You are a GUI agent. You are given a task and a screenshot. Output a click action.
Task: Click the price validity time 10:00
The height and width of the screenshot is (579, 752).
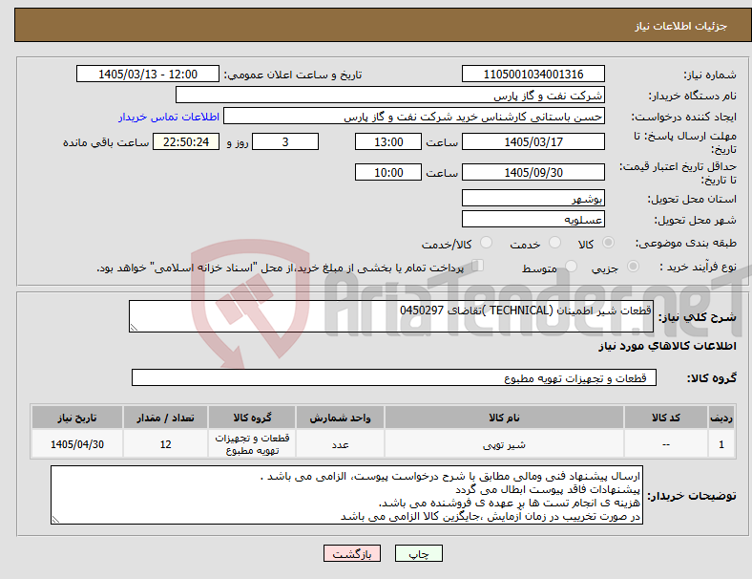click(388, 172)
